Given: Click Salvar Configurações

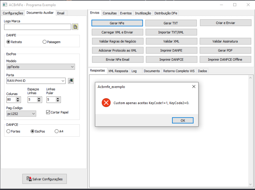Looking at the screenshot, I should [x=45, y=179].
